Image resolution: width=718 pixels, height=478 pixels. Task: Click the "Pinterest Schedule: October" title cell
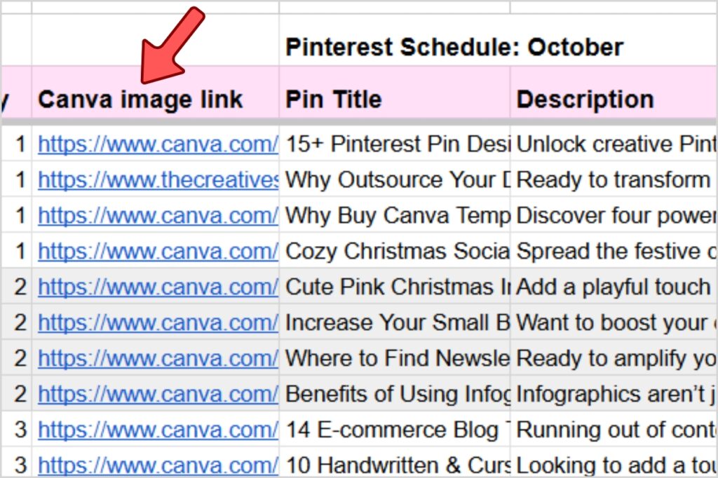[x=454, y=48]
